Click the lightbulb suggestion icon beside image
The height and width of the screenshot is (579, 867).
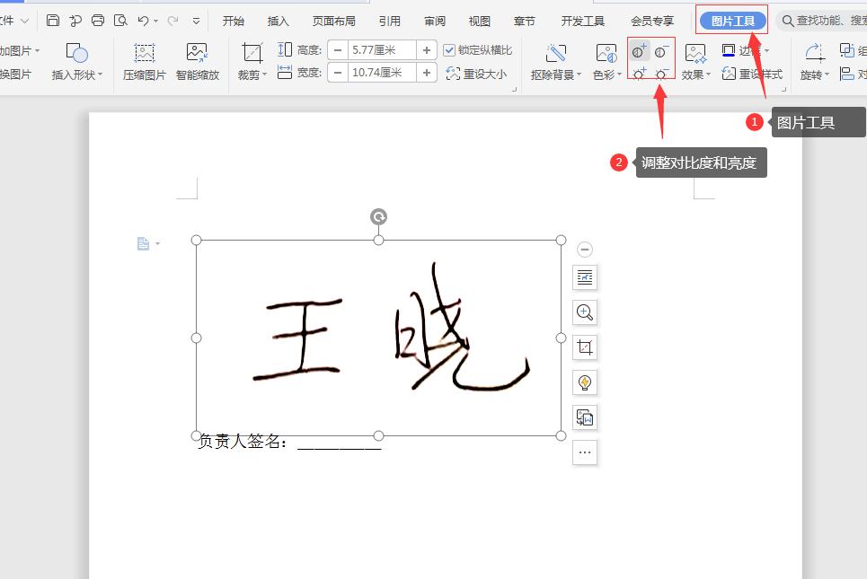tap(585, 382)
